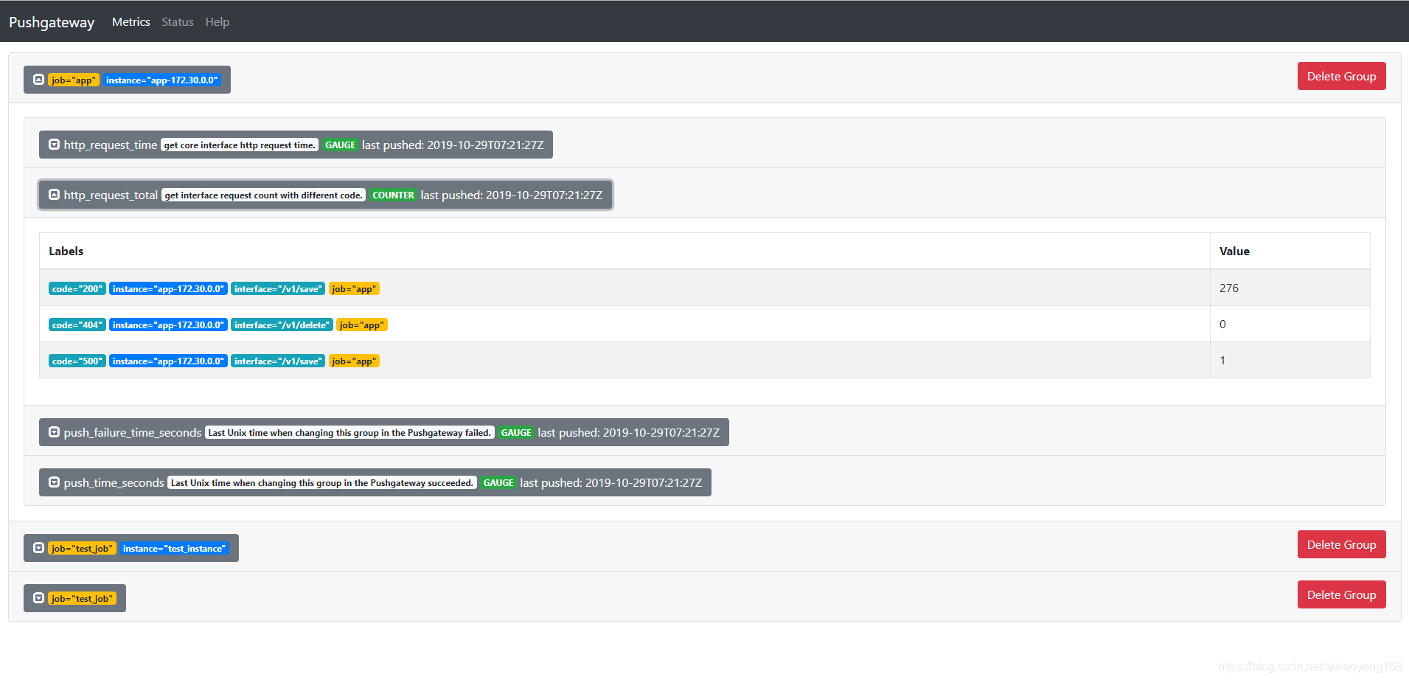This screenshot has width=1409, height=680.
Task: Click the instance="app-172.30.0.0" header badge
Action: [162, 80]
